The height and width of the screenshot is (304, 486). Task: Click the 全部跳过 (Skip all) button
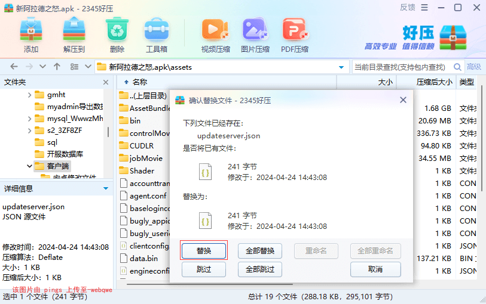[x=259, y=269]
